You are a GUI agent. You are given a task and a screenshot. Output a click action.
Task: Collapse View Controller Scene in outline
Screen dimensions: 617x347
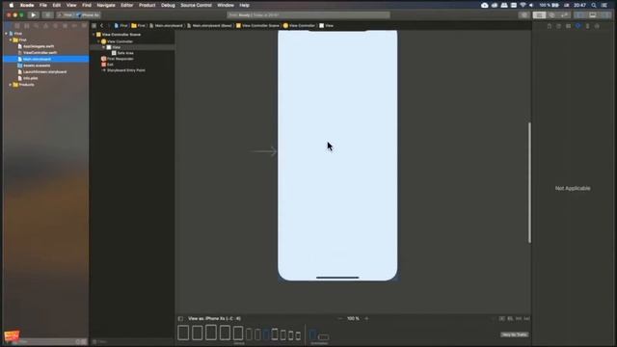click(x=94, y=35)
